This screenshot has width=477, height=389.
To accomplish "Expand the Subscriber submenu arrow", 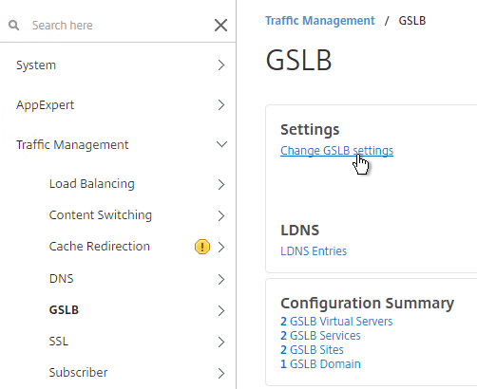I will coord(221,373).
